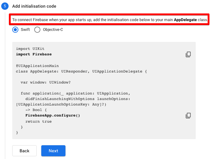Click the Back button
Viewport: 211px width, 159px height.
coord(24,151)
